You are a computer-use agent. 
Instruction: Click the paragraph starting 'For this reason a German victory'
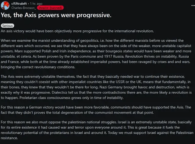96,110
